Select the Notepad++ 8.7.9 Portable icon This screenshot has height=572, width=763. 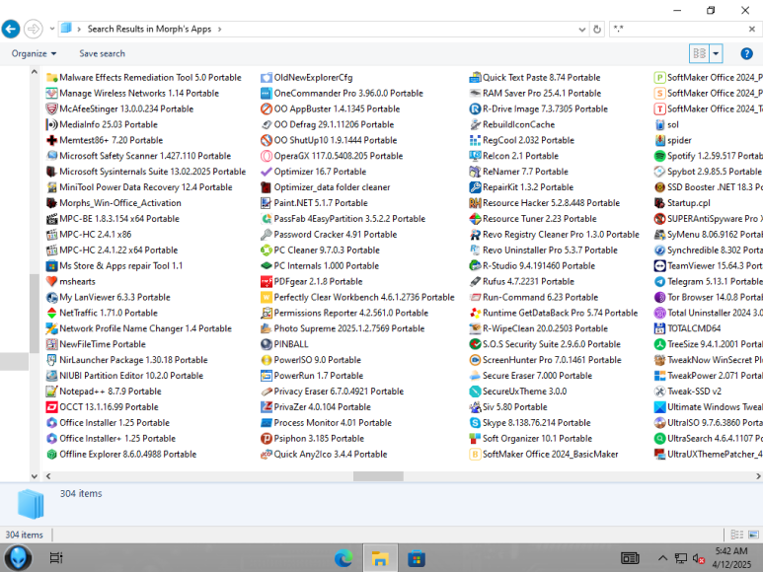tap(51, 392)
